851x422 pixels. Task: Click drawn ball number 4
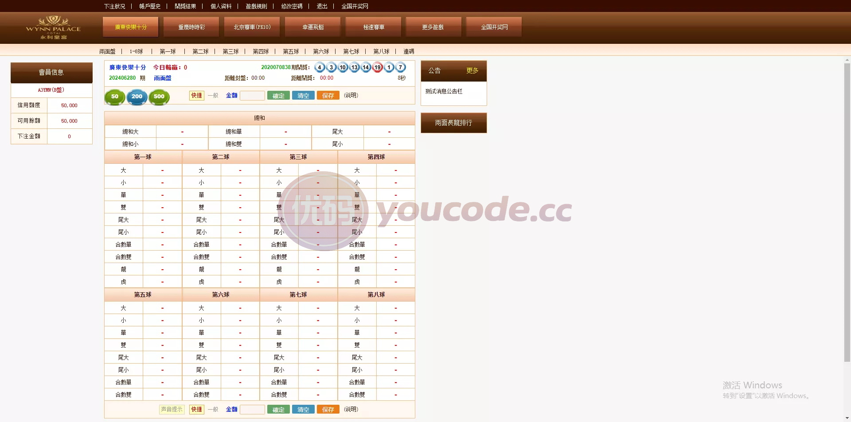(320, 67)
